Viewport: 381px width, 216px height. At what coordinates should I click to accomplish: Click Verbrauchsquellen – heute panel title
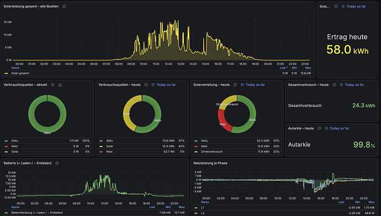point(119,85)
